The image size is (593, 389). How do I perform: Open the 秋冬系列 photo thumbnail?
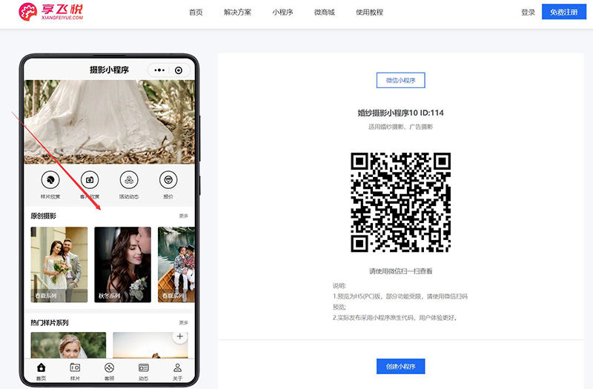coord(122,265)
